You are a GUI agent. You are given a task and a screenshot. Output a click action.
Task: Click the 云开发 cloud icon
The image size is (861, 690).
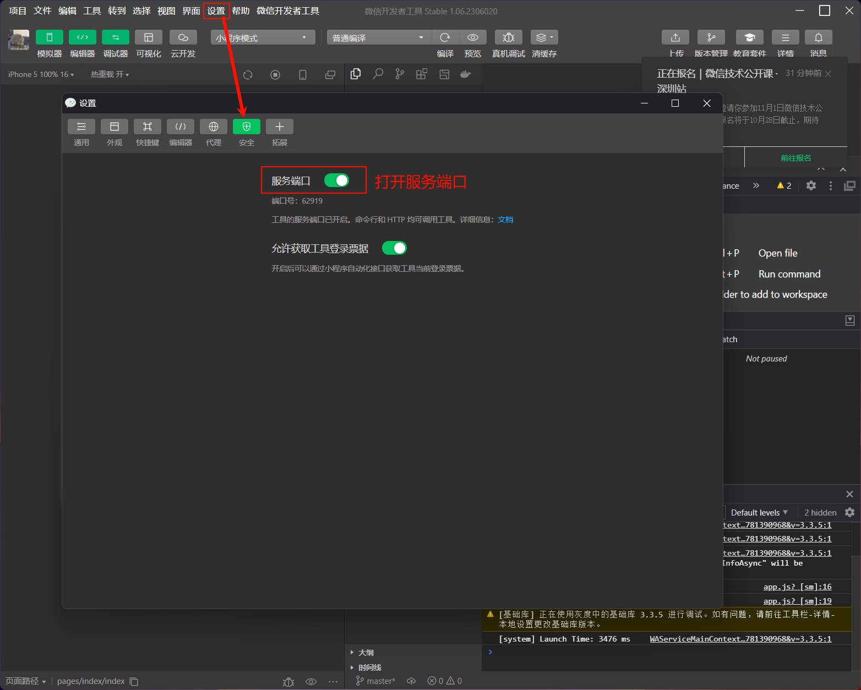pos(183,37)
